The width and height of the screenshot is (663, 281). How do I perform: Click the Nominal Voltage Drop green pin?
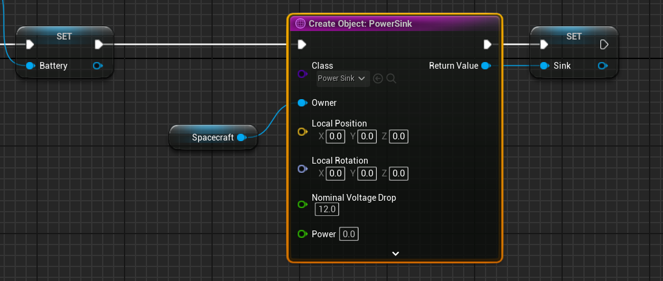(x=302, y=204)
